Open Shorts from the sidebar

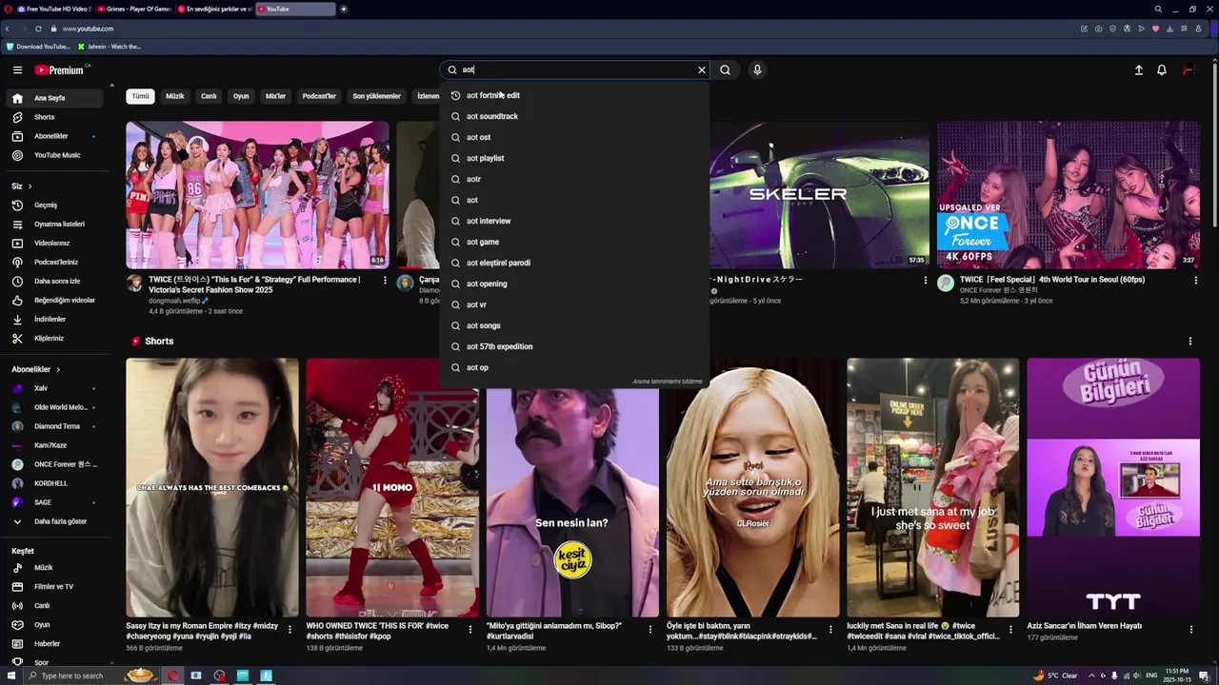(x=56, y=117)
